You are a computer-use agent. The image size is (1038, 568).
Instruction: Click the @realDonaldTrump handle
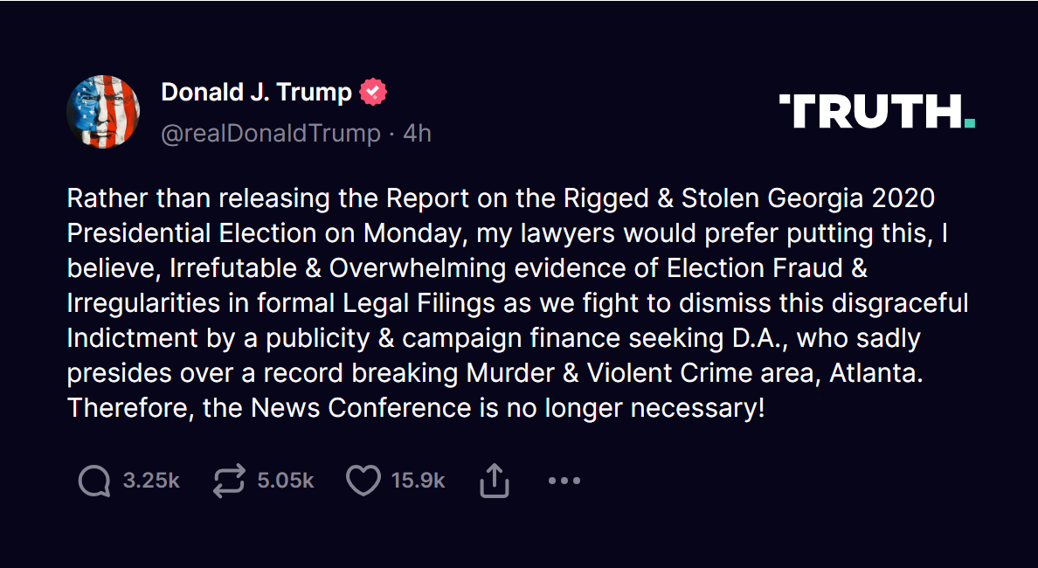pyautogui.click(x=271, y=133)
